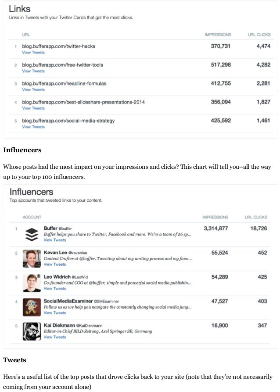Screen dimensions: 280x392
Task: Open View Tweets for SocialMediaExaminer
Action: pos(55,313)
